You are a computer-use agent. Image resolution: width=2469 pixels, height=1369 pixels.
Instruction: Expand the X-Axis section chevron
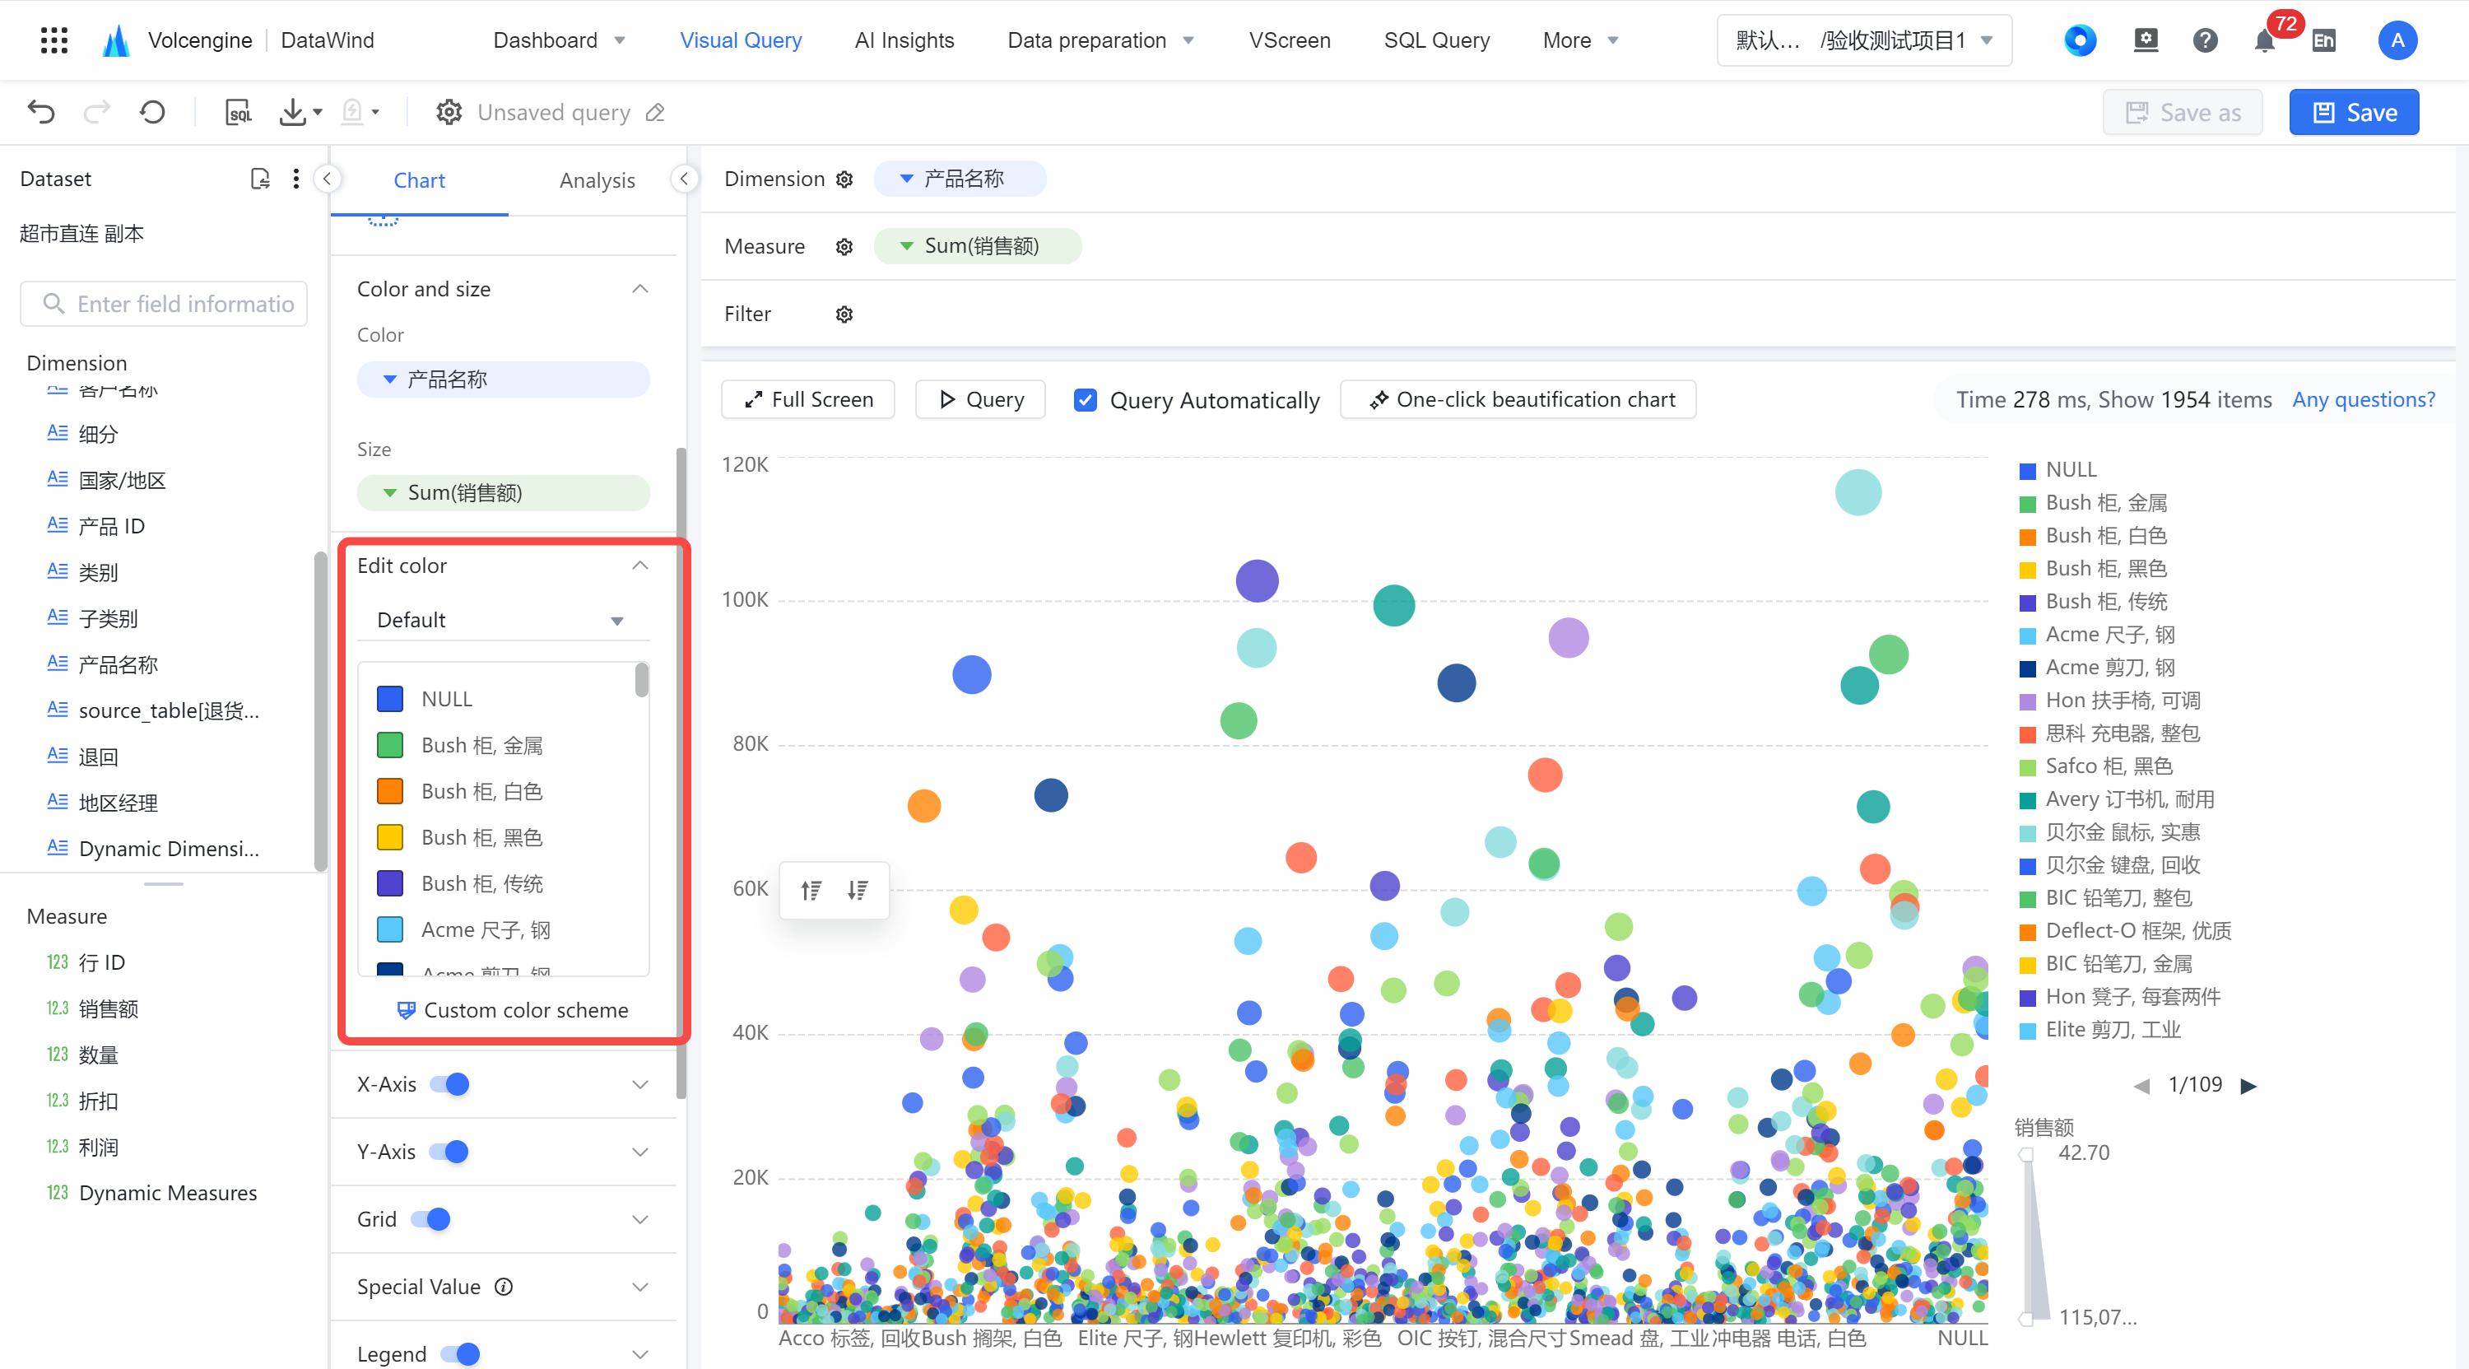coord(640,1084)
